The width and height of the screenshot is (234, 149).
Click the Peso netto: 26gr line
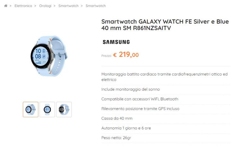[x=116, y=138]
